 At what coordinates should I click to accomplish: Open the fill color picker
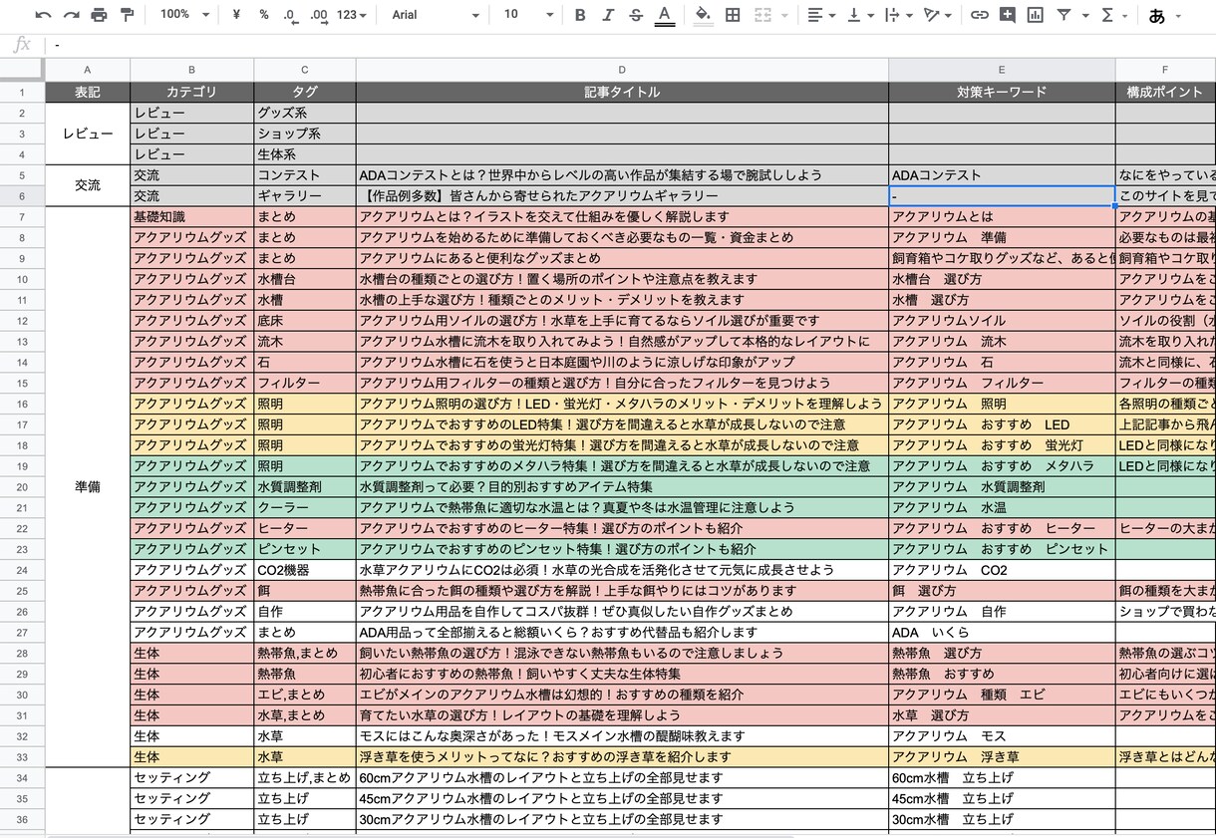tap(703, 15)
